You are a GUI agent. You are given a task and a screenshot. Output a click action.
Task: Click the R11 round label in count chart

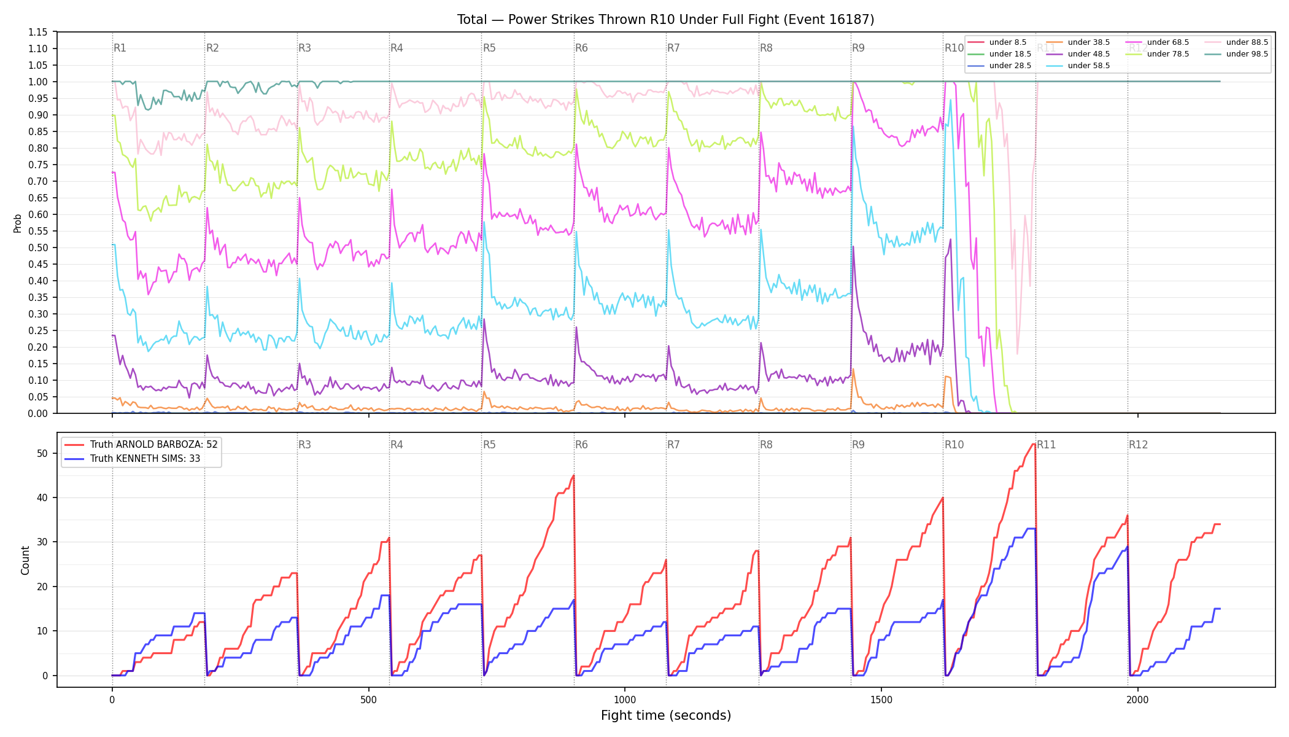tap(1047, 445)
